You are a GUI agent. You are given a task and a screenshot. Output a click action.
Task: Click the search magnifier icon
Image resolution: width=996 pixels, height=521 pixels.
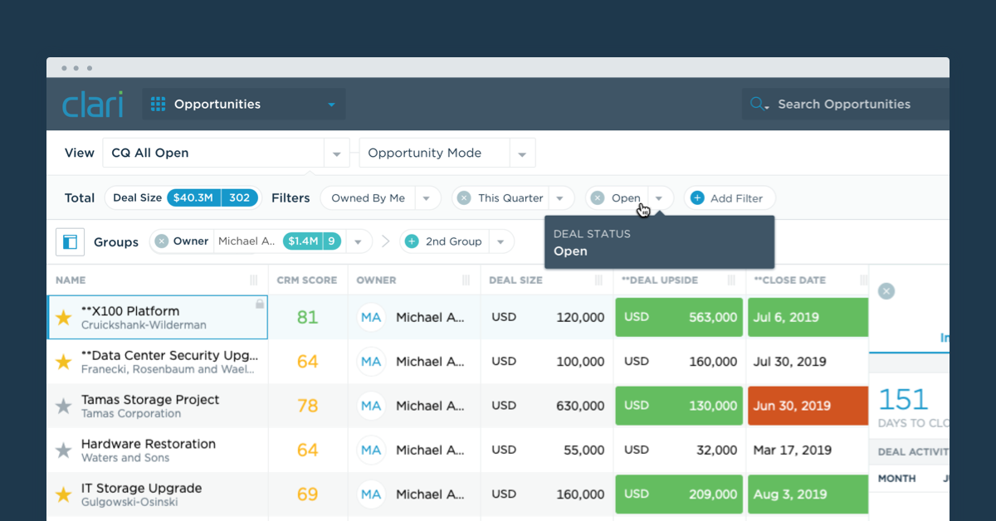tap(757, 104)
